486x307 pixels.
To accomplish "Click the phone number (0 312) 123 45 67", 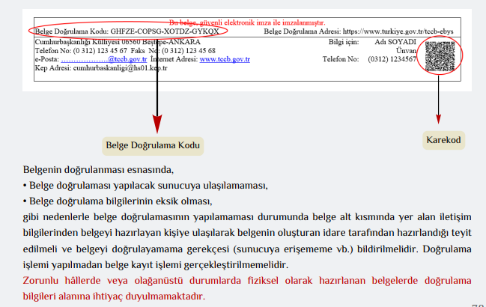I will click(x=100, y=50).
